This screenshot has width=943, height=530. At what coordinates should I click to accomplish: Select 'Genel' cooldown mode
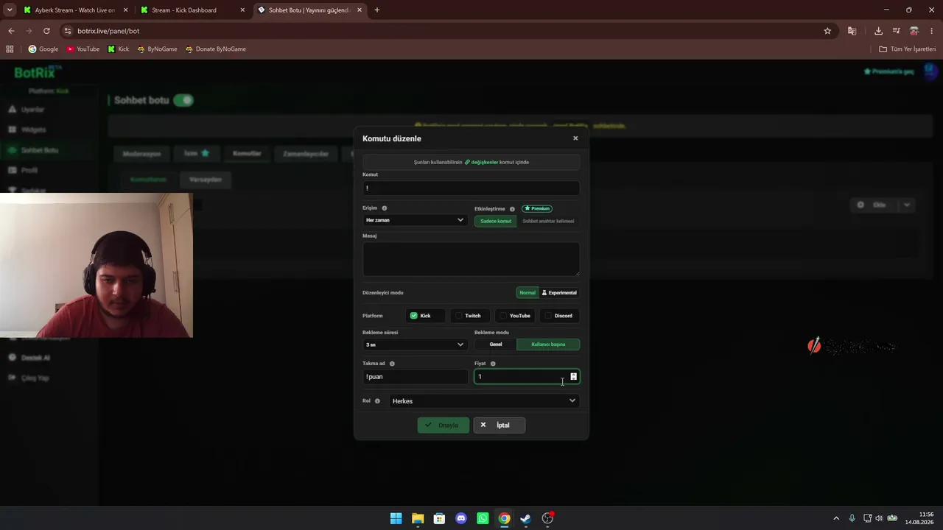coord(496,344)
